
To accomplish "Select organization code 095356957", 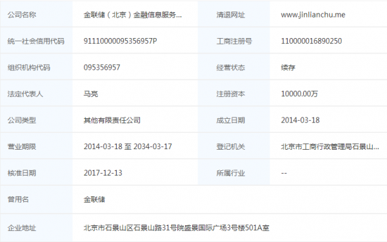I will coord(102,67).
